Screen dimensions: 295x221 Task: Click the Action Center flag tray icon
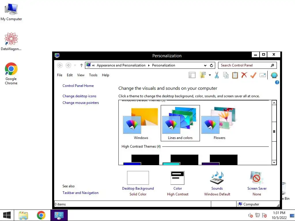264,215
